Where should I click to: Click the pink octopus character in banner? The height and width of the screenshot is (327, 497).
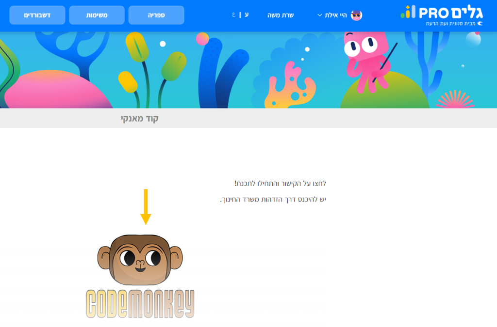tap(368, 61)
